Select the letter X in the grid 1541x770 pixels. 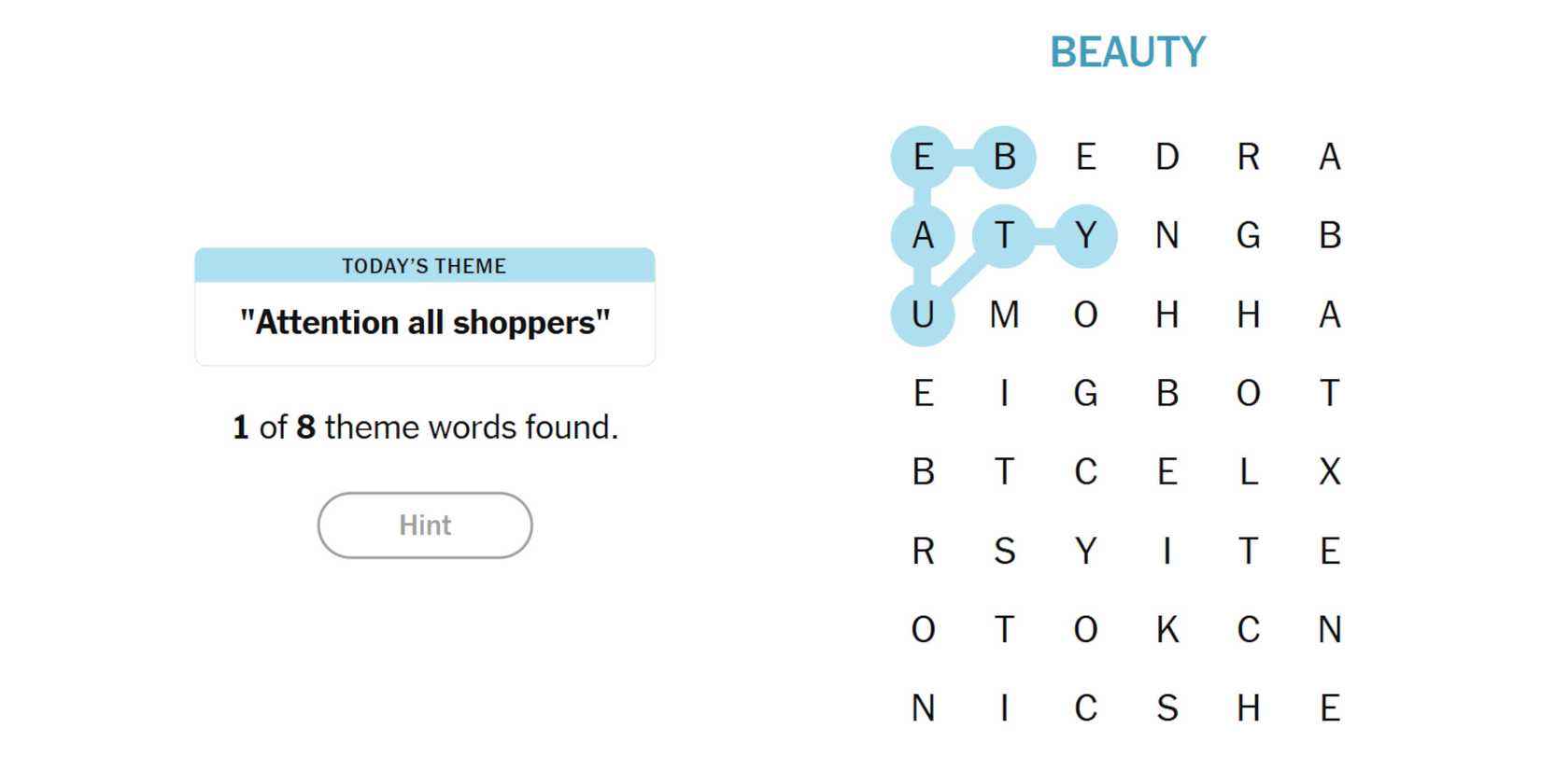point(1329,472)
